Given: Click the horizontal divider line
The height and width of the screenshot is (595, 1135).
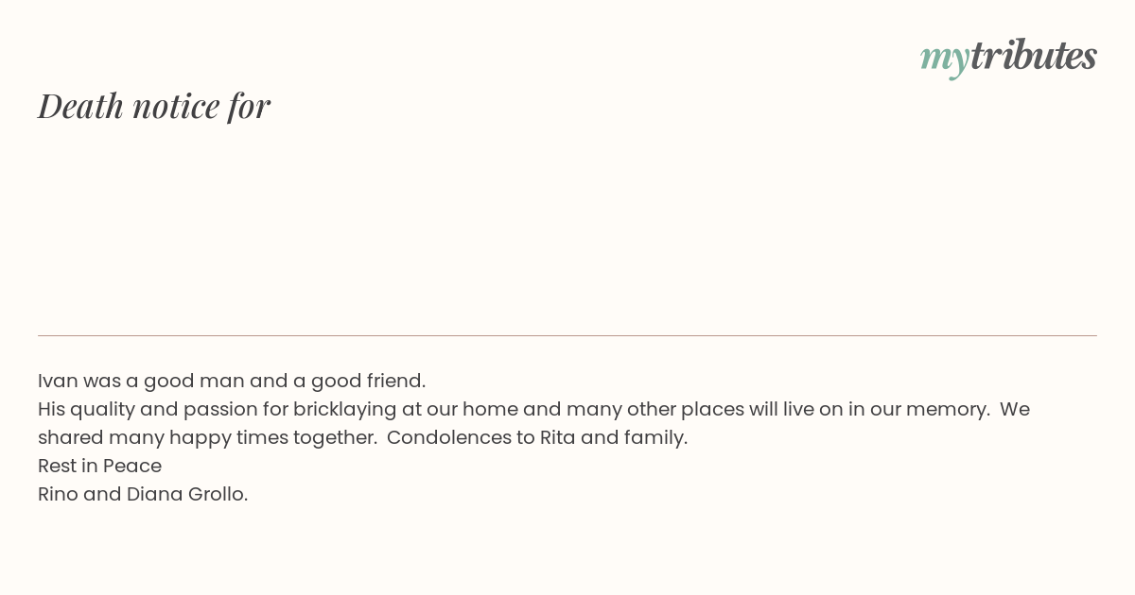Looking at the screenshot, I should (x=567, y=335).
